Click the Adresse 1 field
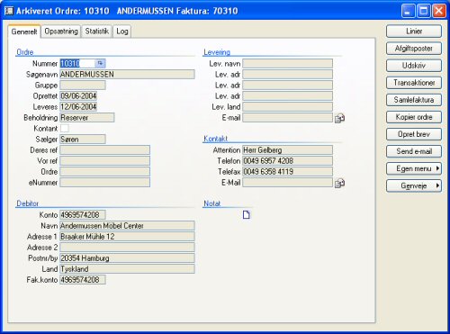The height and width of the screenshot is (334, 450). [127, 236]
